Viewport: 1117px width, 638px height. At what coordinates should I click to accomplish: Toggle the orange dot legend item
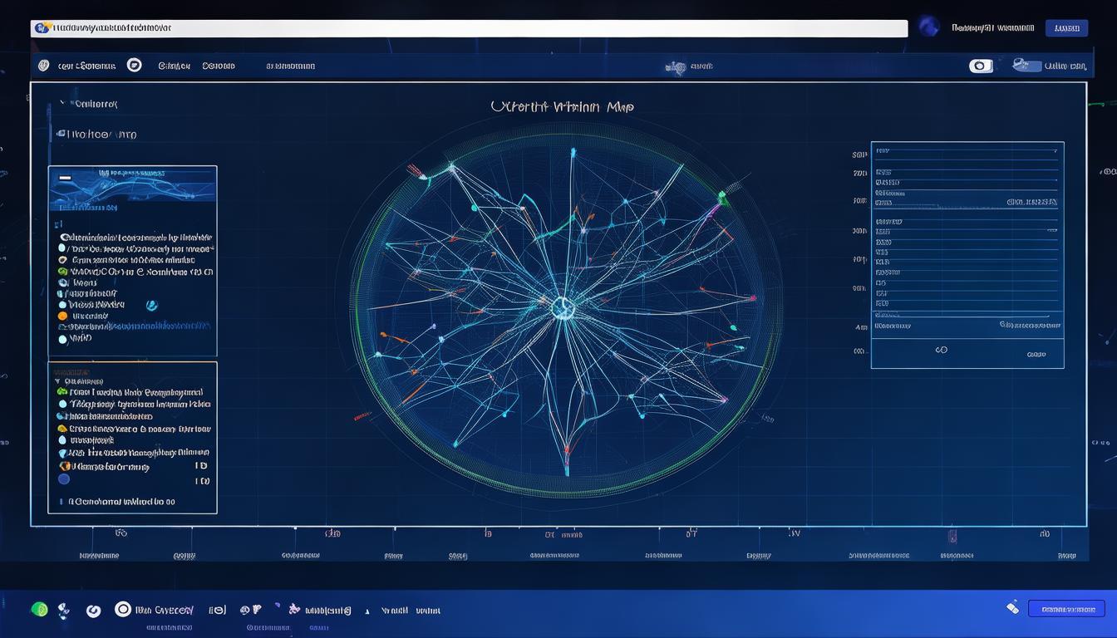[62, 316]
